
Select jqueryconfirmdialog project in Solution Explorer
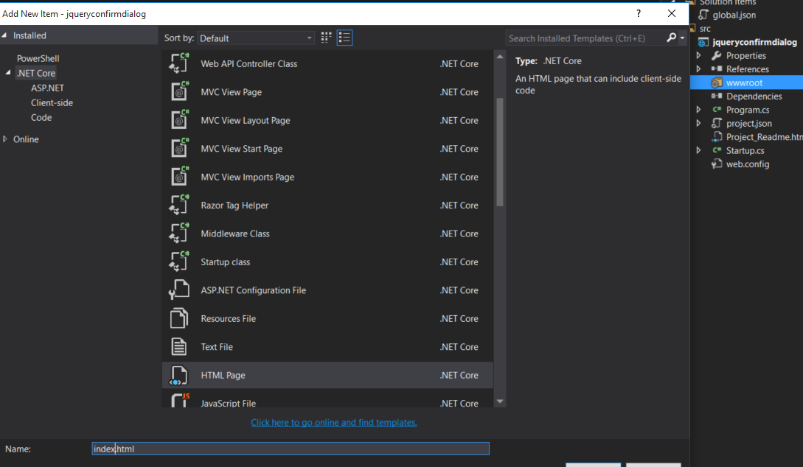[754, 42]
